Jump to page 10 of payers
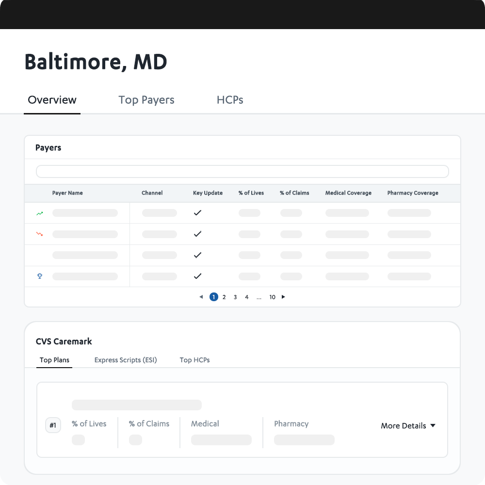Image resolution: width=485 pixels, height=485 pixels. [272, 297]
